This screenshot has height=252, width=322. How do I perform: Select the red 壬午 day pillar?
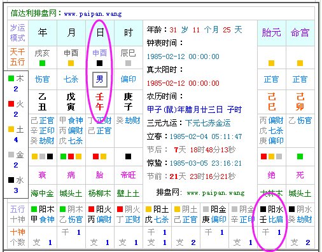click(x=99, y=102)
